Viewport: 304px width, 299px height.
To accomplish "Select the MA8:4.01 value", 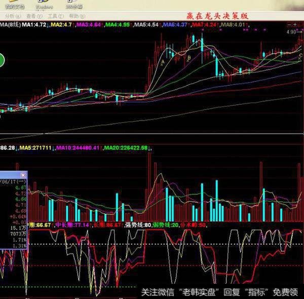I will pyautogui.click(x=233, y=25).
